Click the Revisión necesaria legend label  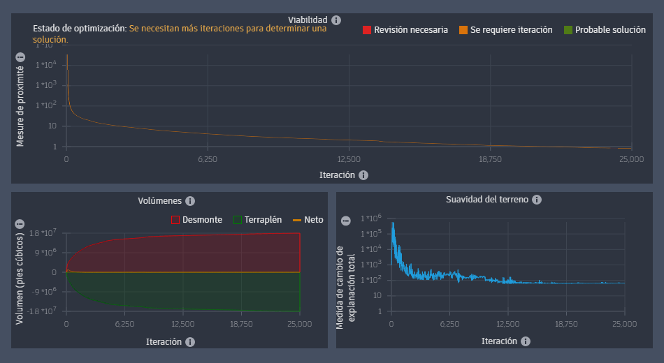[411, 30]
